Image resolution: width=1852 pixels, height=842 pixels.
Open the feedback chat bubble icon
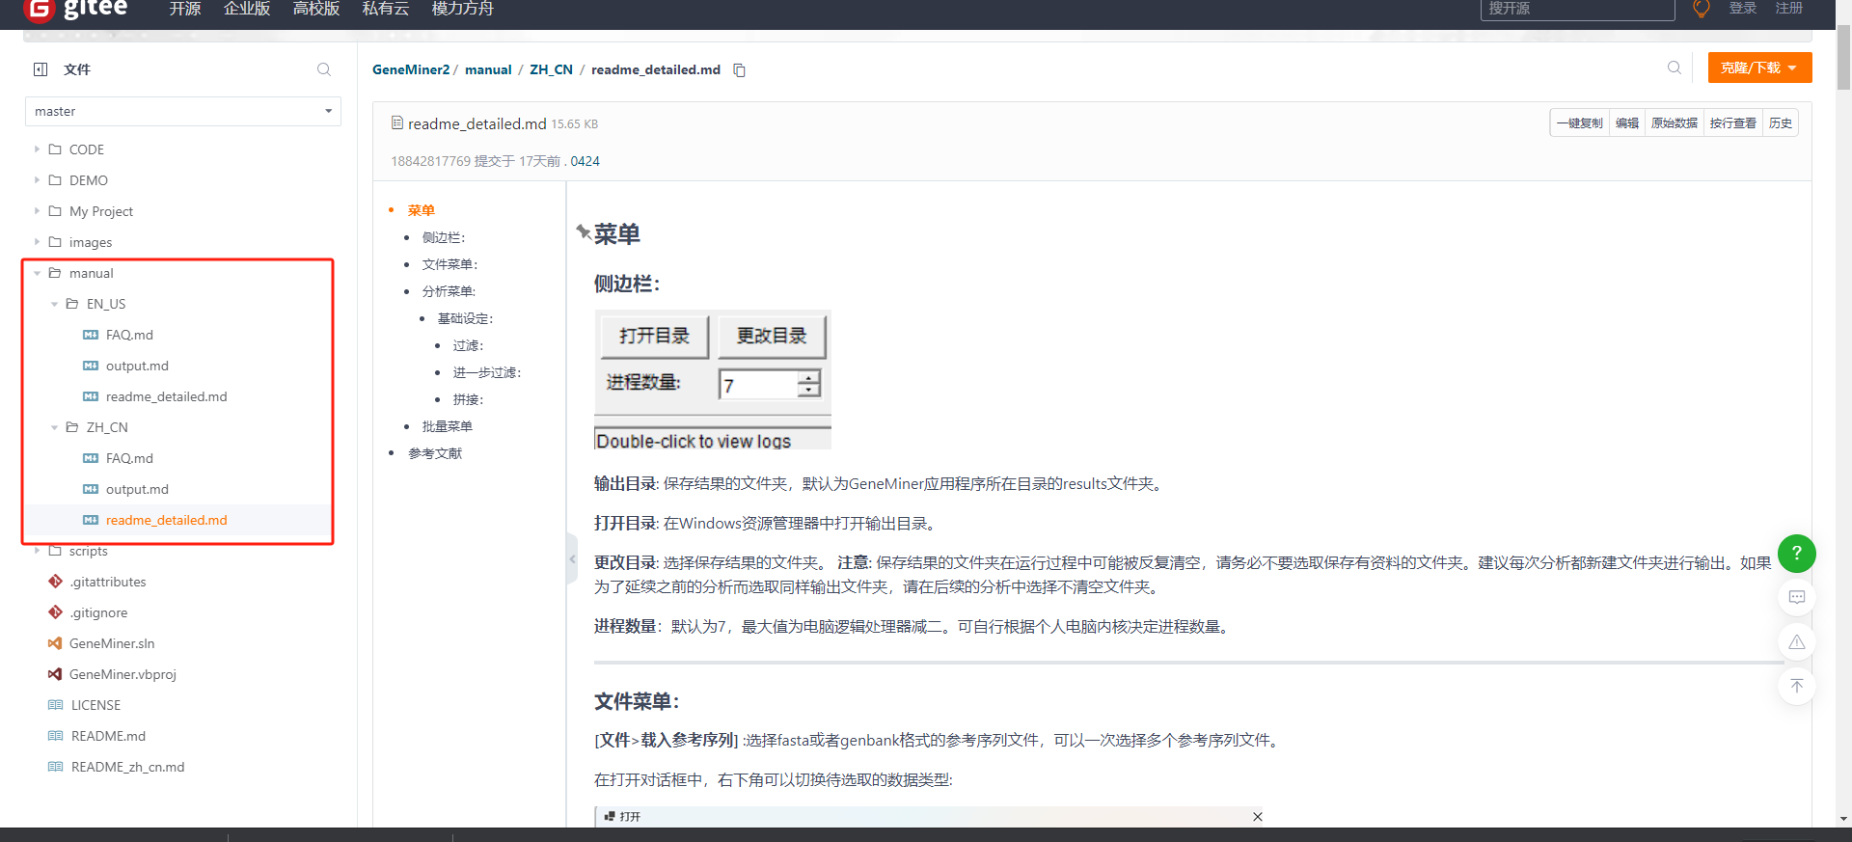coord(1797,598)
